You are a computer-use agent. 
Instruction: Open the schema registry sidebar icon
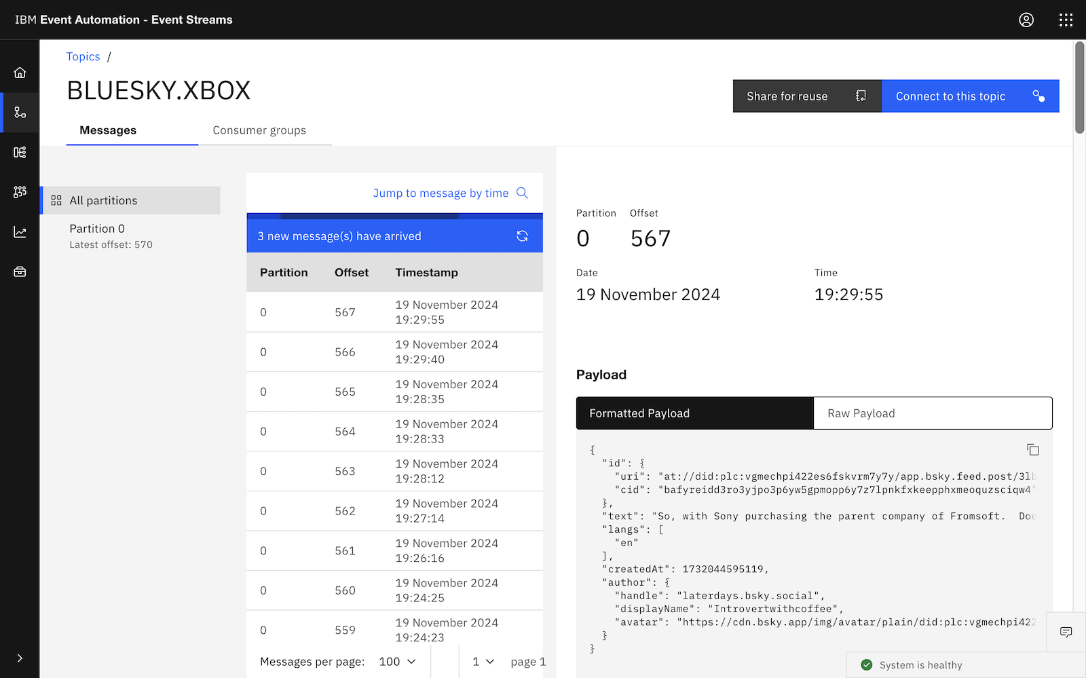pyautogui.click(x=20, y=152)
